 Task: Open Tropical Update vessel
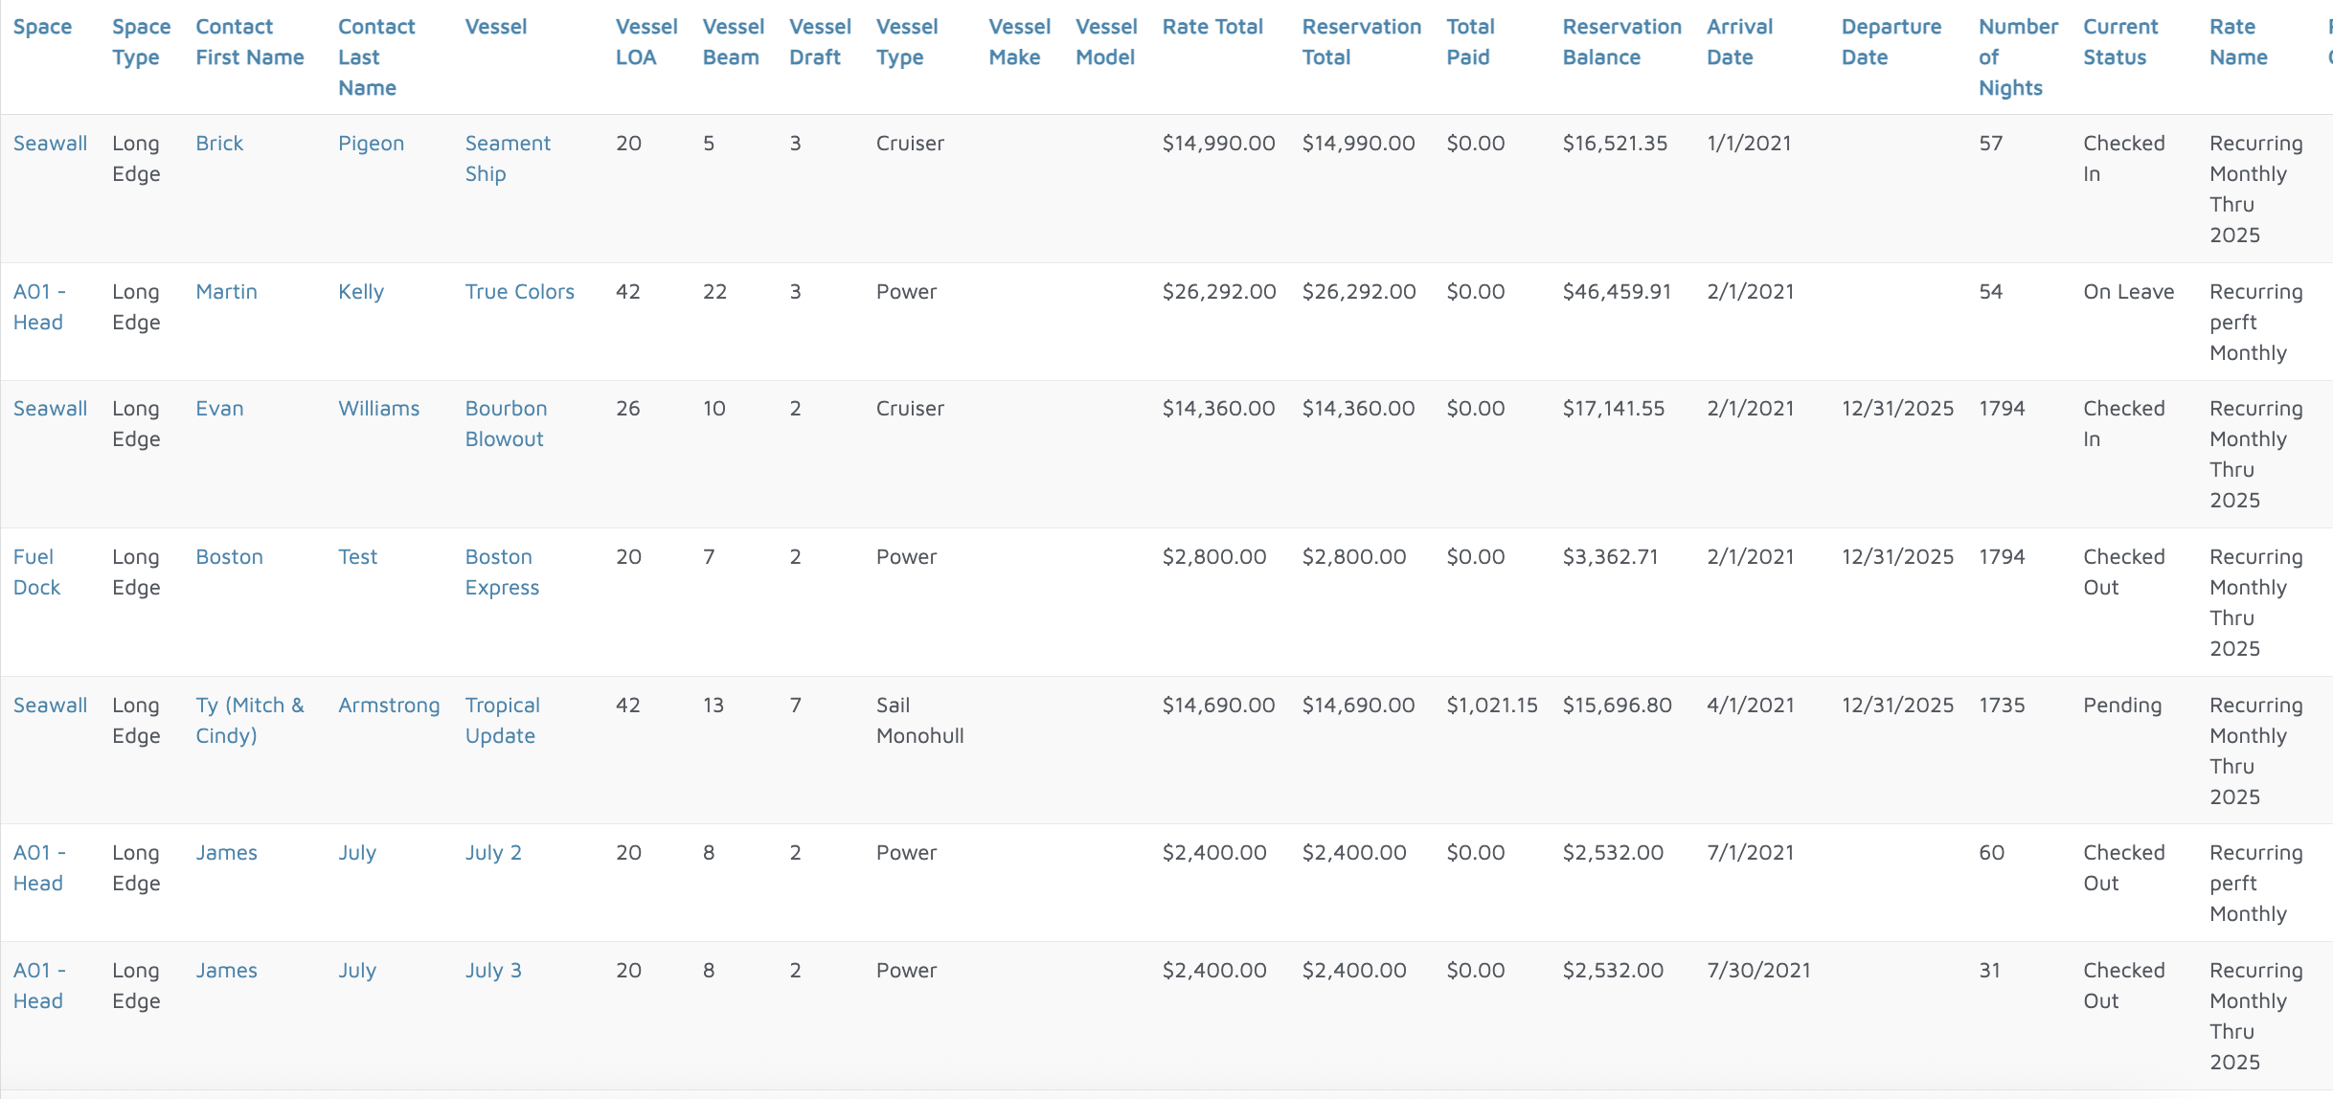pos(501,721)
